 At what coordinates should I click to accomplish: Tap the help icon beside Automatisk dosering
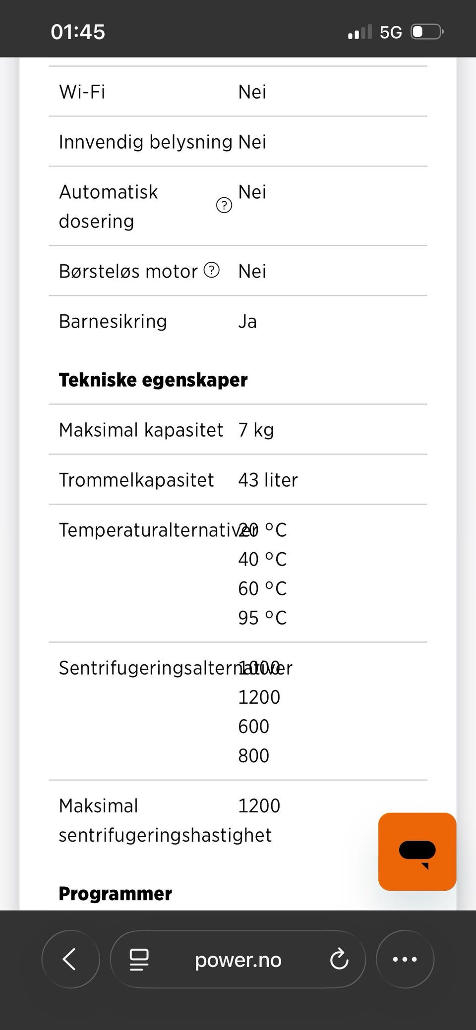click(224, 205)
